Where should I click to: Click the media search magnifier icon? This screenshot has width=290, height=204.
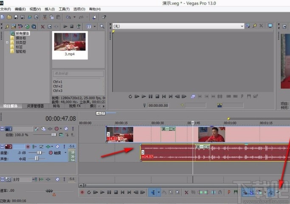pyautogui.click(x=102, y=27)
